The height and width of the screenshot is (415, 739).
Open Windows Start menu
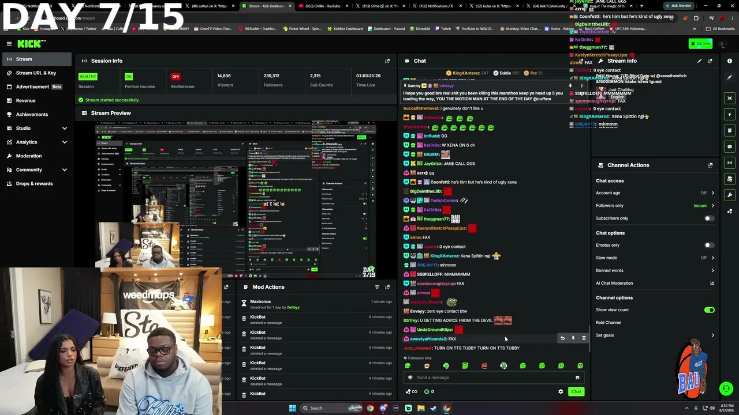point(293,408)
